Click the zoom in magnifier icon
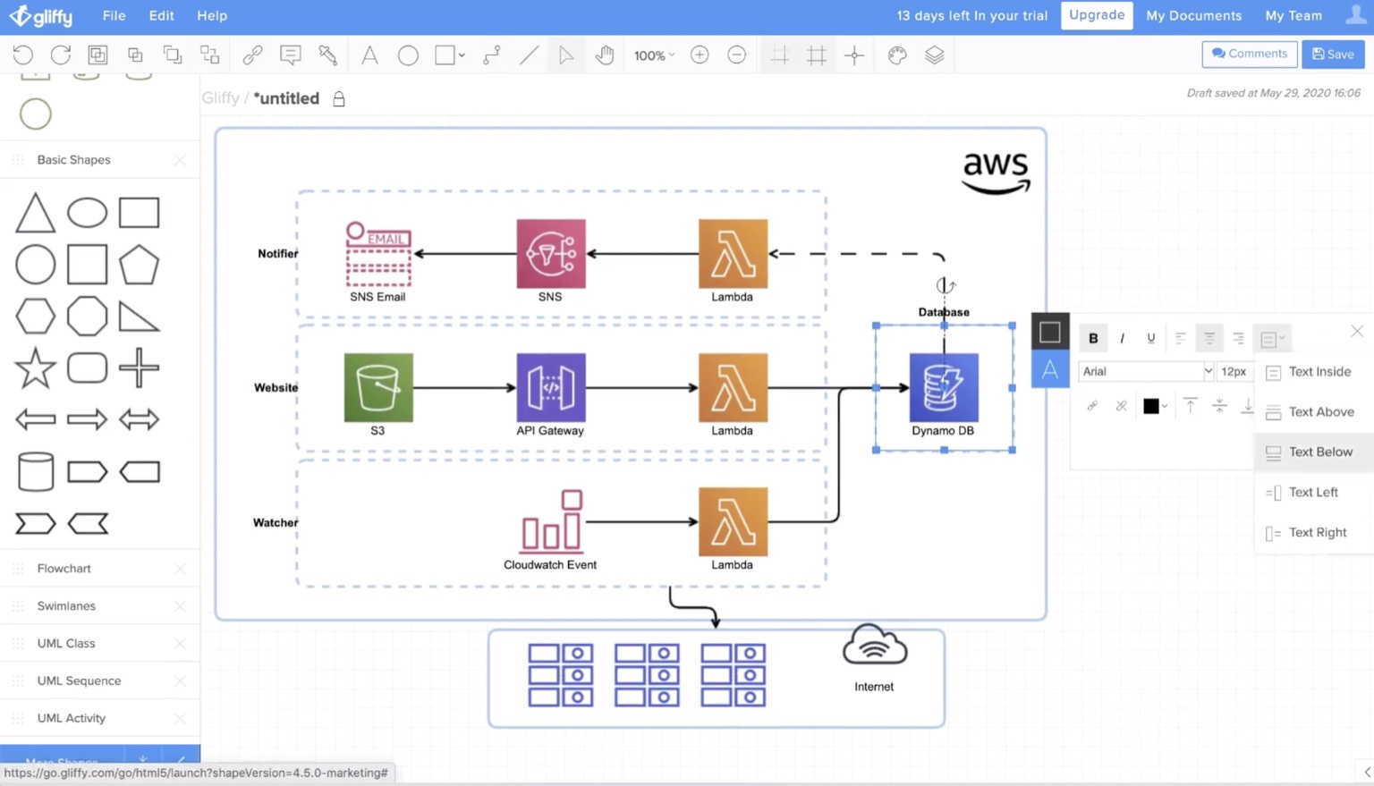The height and width of the screenshot is (786, 1374). [x=700, y=55]
